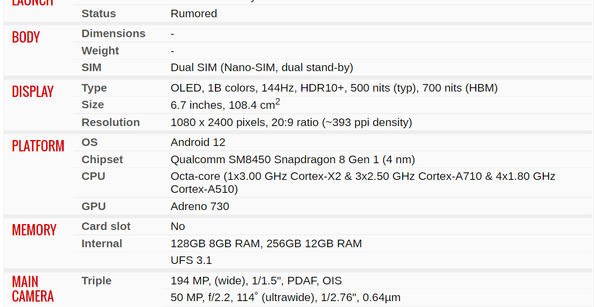Open the Dimensions spec link
Screen dimensions: 594x307
pos(113,33)
